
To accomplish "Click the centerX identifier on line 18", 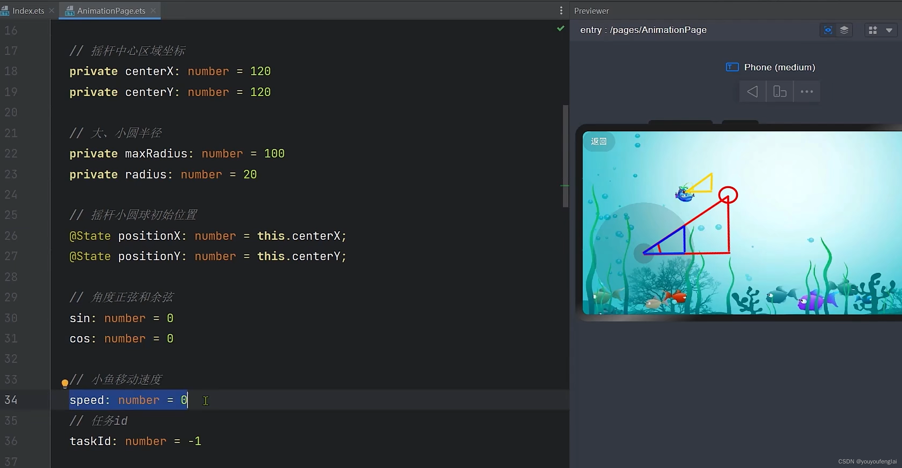I will (149, 72).
